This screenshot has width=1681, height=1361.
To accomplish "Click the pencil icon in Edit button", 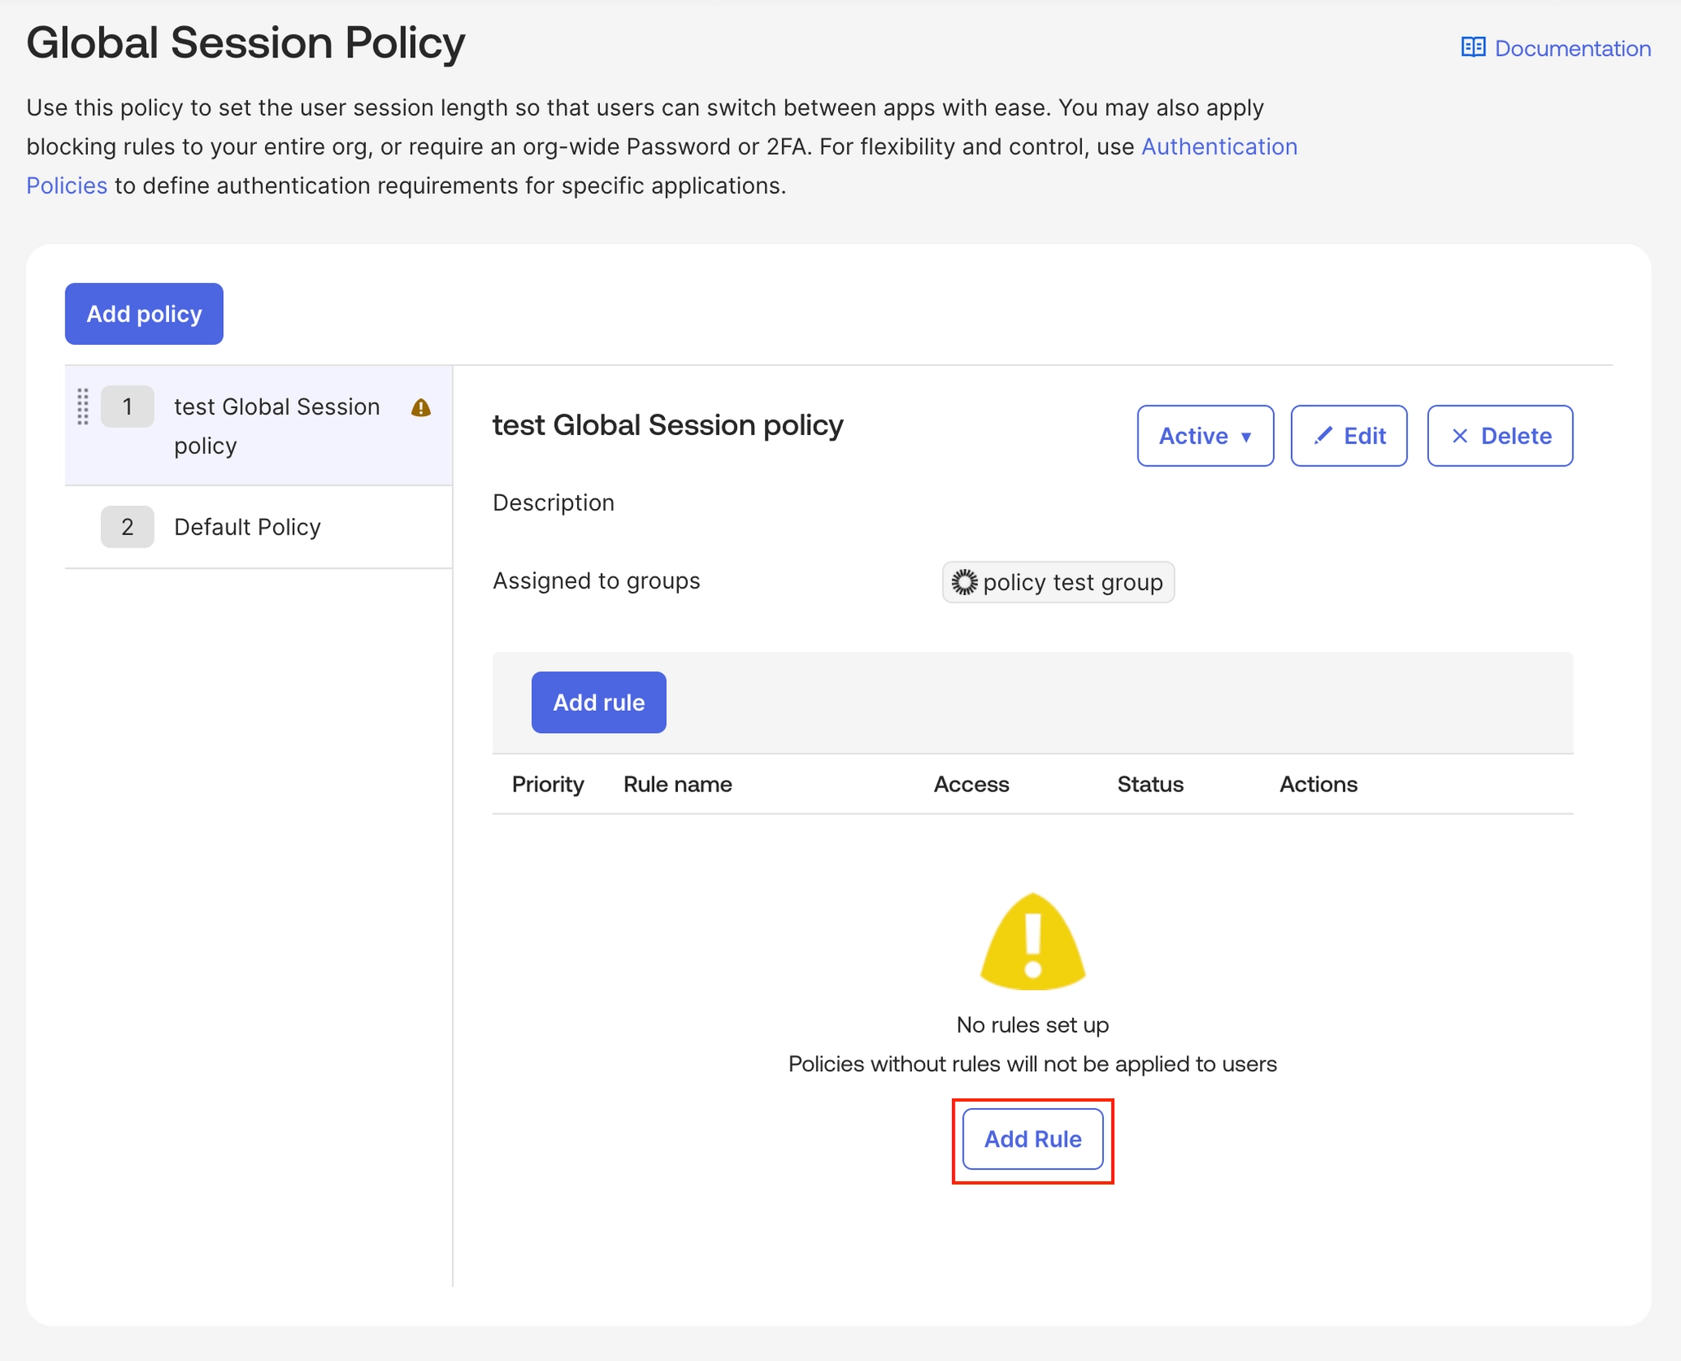I will click(1322, 436).
